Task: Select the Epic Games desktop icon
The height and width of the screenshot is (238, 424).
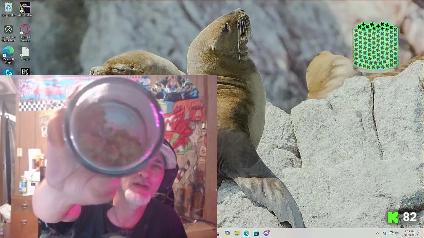Action: point(25,72)
